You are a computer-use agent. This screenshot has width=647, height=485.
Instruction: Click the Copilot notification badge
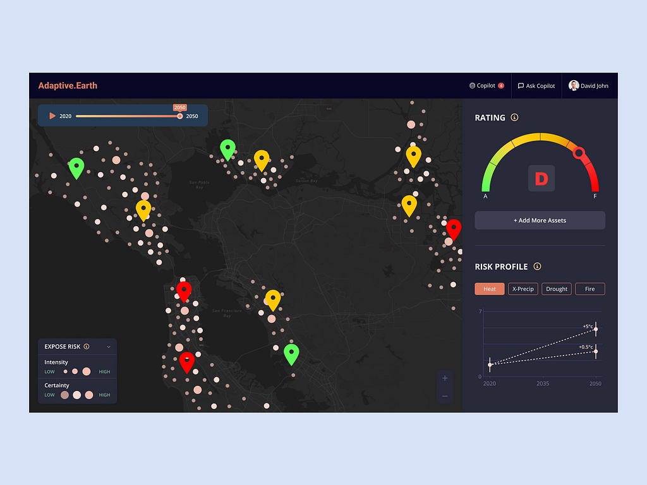[x=501, y=85]
